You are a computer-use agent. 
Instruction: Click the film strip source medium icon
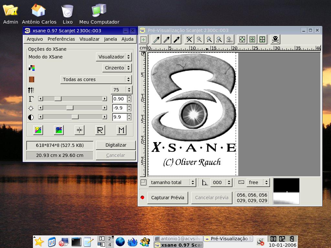click(31, 79)
